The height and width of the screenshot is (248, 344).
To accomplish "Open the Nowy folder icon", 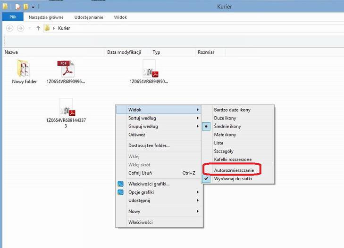I will pos(24,69).
